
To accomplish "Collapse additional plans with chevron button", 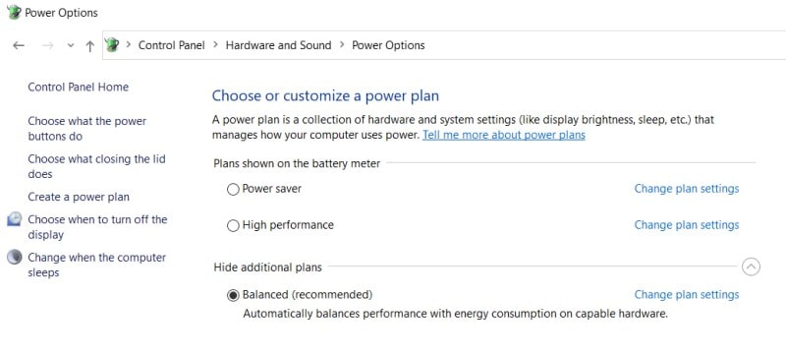I will point(751,267).
